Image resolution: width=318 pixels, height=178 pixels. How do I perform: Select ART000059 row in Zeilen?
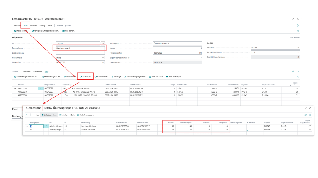tap(156, 92)
